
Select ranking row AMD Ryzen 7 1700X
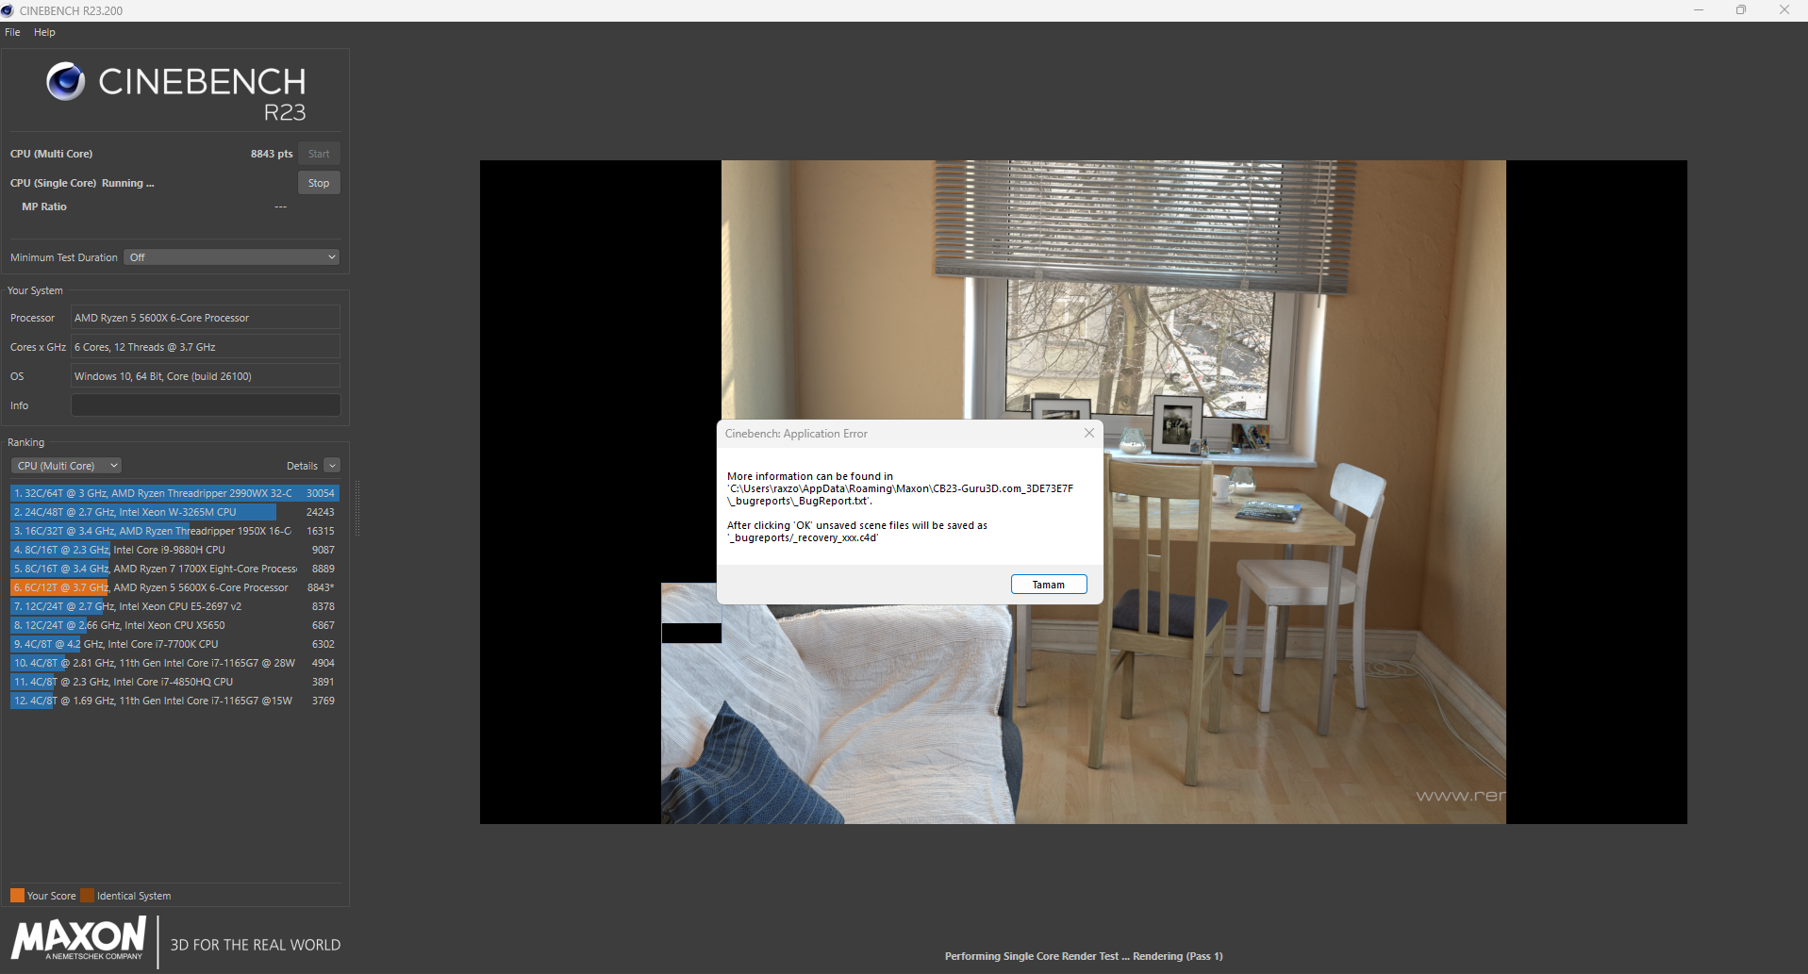[174, 569]
